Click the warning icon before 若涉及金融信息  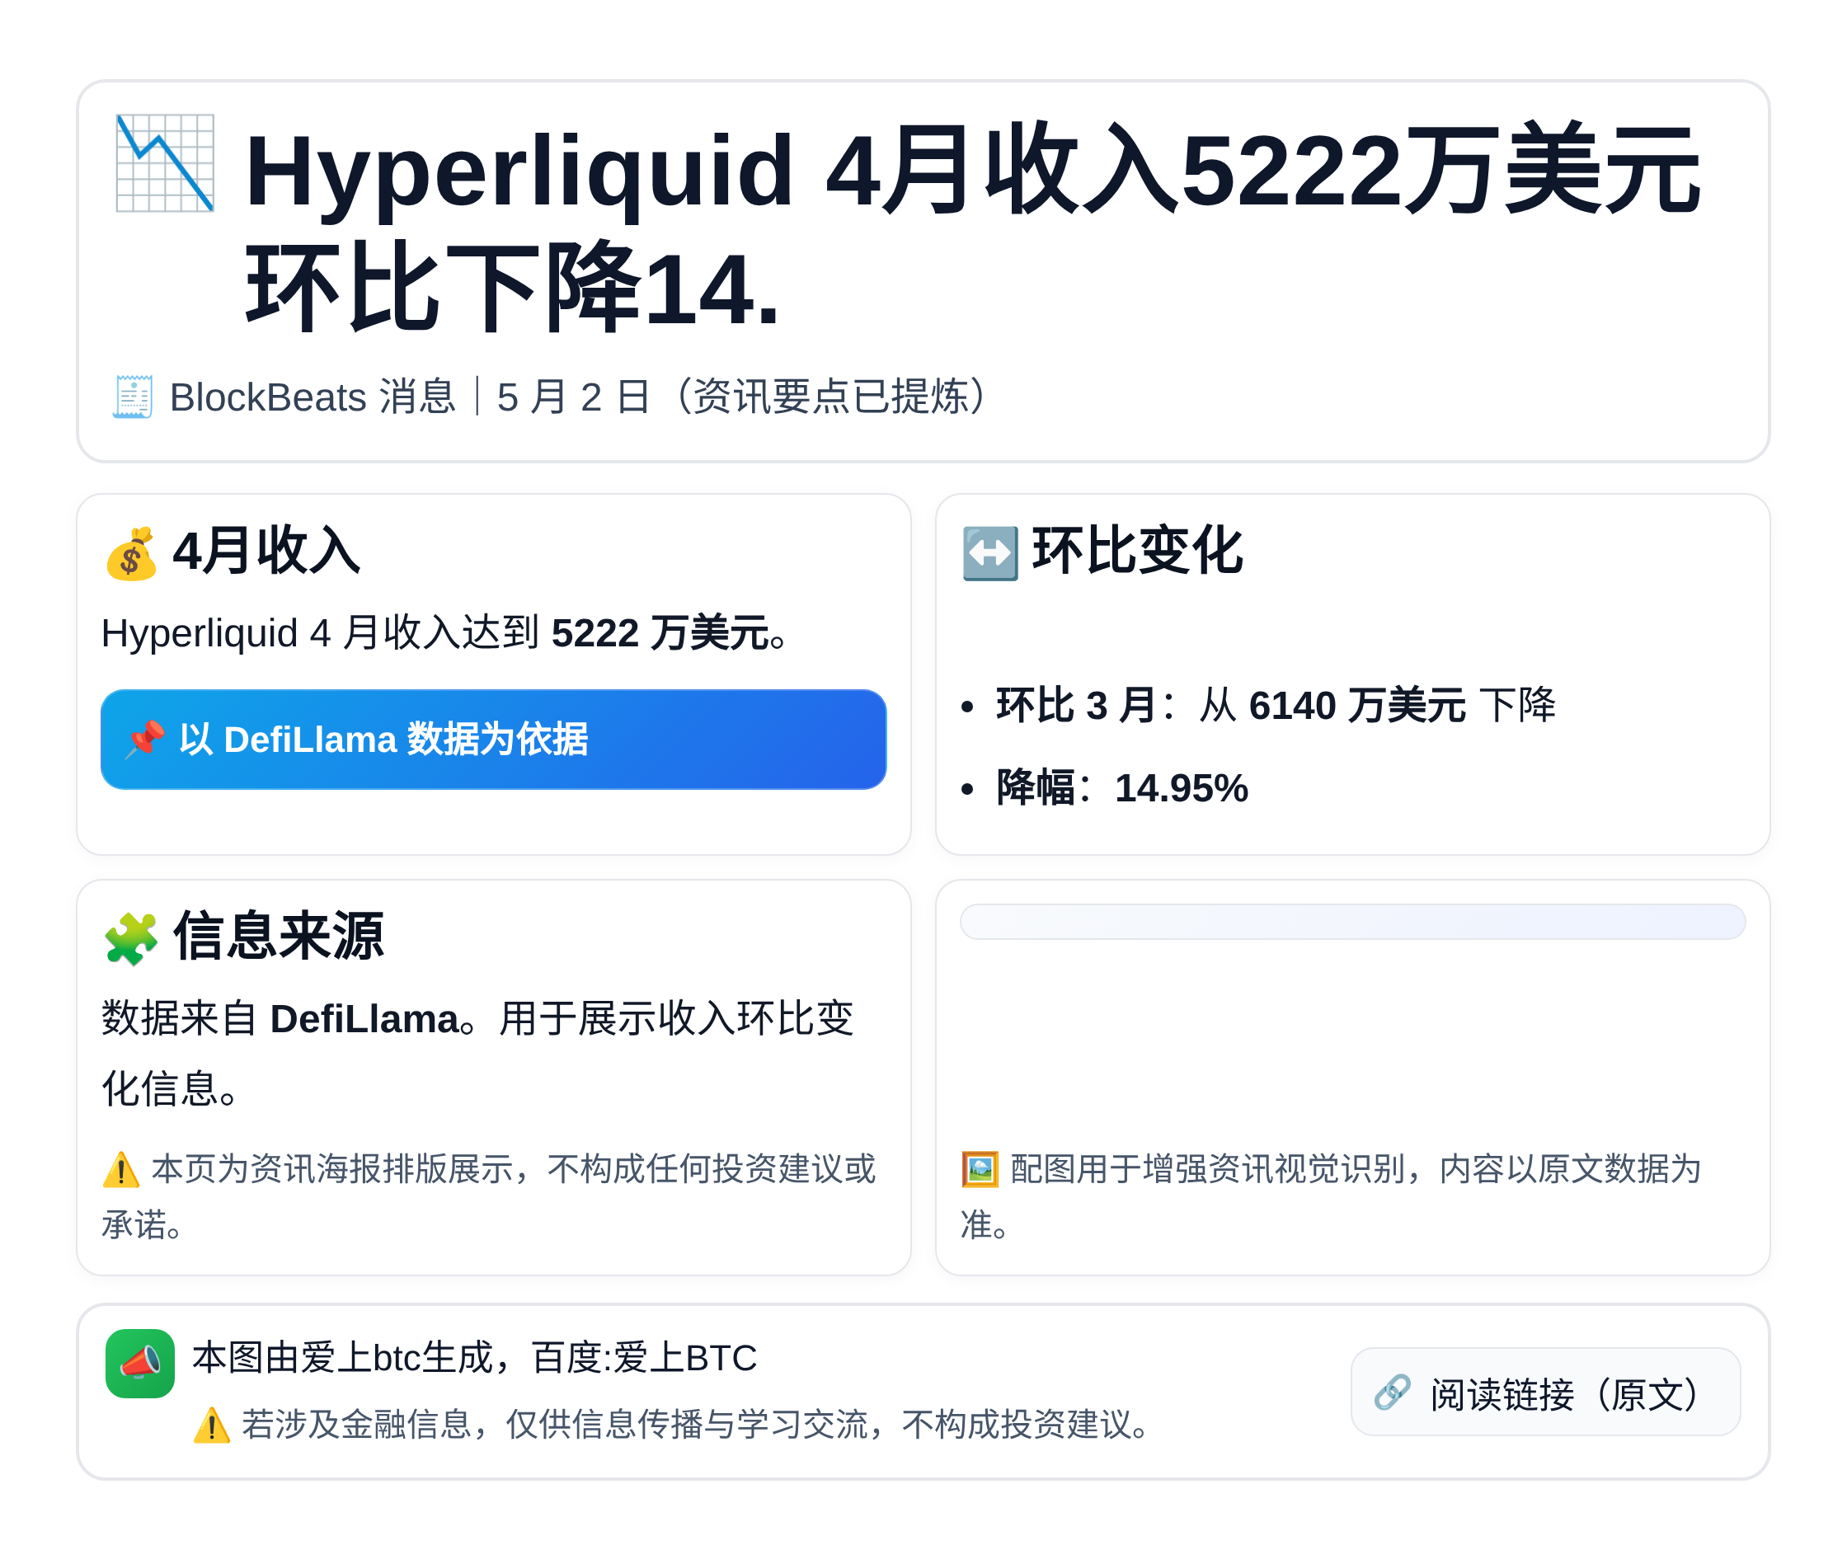click(x=212, y=1425)
